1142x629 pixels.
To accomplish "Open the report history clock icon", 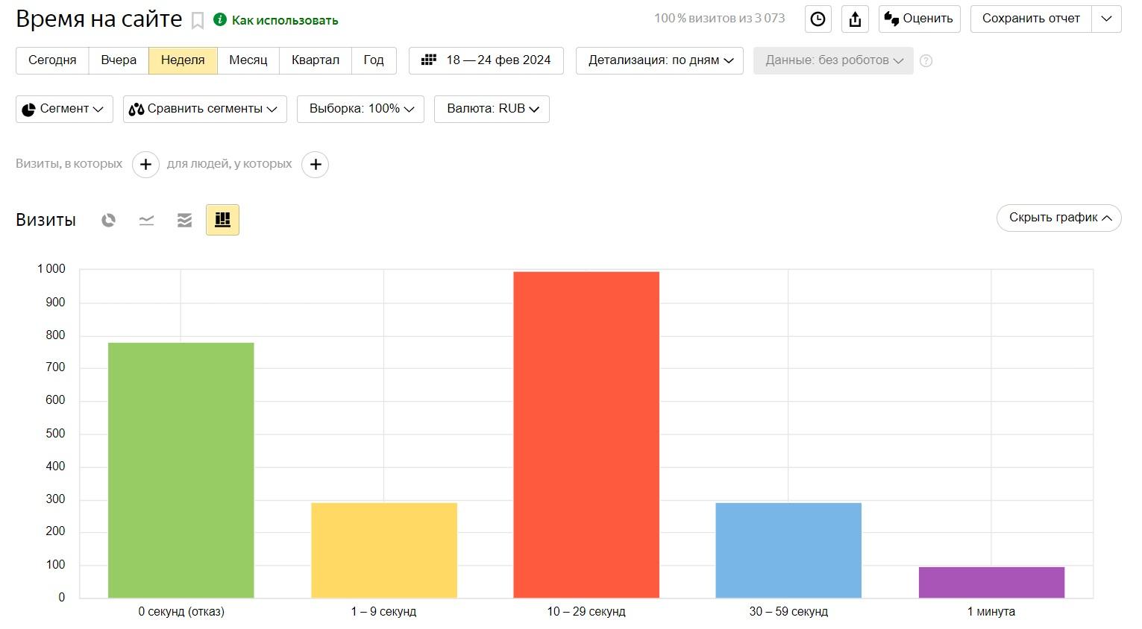I will tap(818, 19).
